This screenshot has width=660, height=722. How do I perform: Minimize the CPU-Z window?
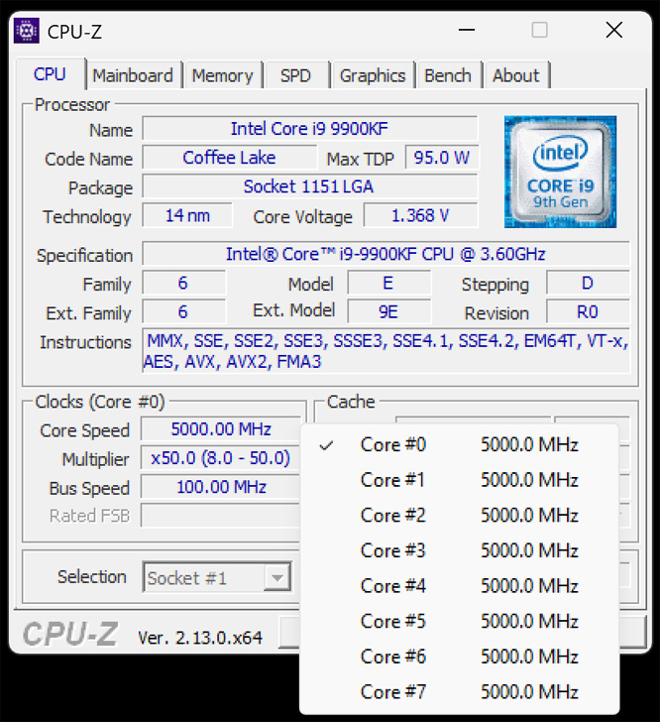(465, 31)
